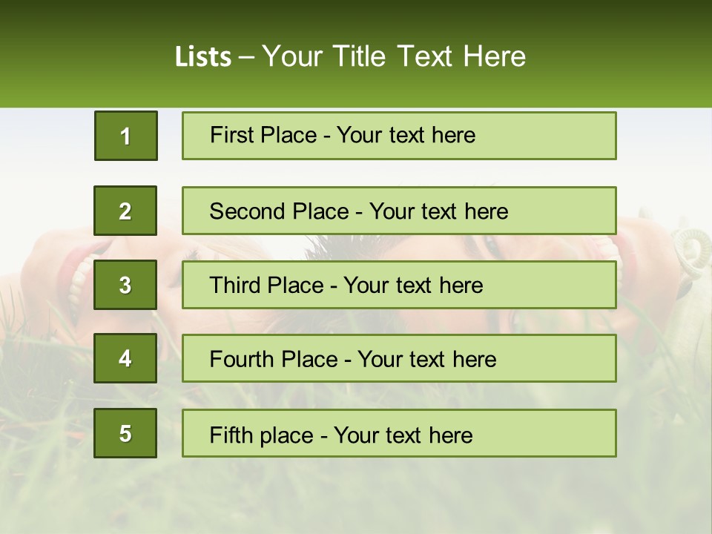Click the dark green title banner
The image size is (712, 534).
(356, 53)
